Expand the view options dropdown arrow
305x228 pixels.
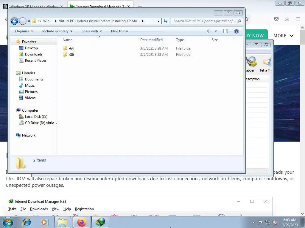216,31
